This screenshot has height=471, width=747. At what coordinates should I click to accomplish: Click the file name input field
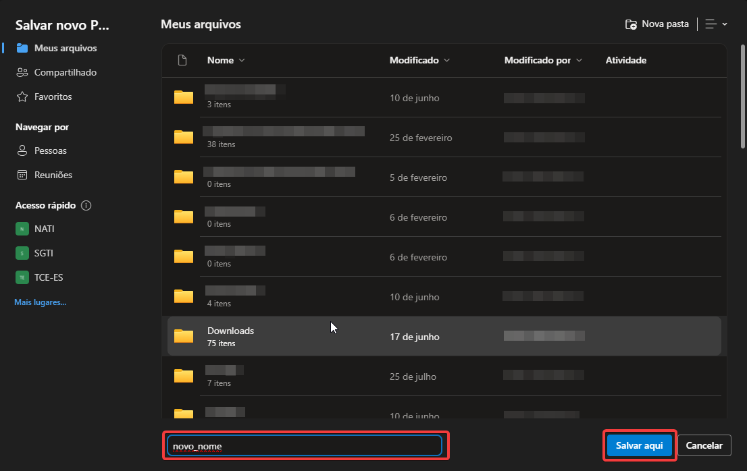pyautogui.click(x=305, y=446)
